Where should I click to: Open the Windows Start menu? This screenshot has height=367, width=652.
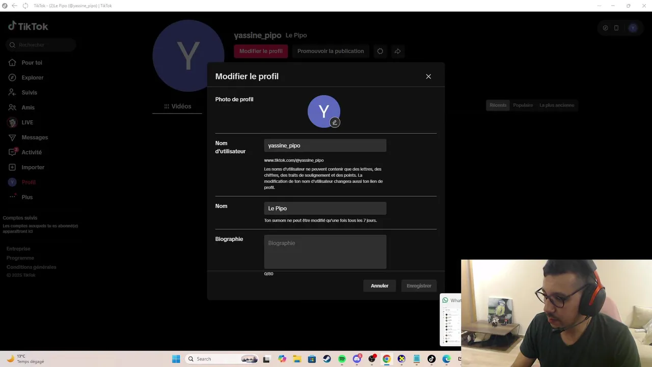(176, 359)
